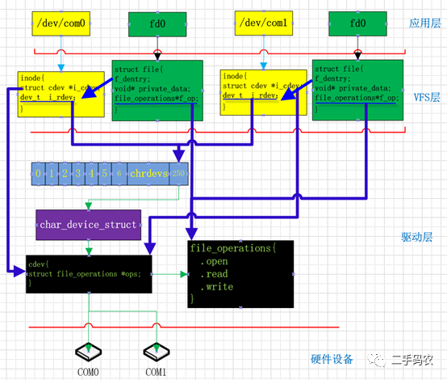
Task: Click the right inode yellow structure box
Action: tap(263, 92)
